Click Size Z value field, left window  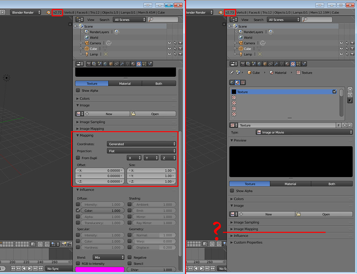click(151, 181)
